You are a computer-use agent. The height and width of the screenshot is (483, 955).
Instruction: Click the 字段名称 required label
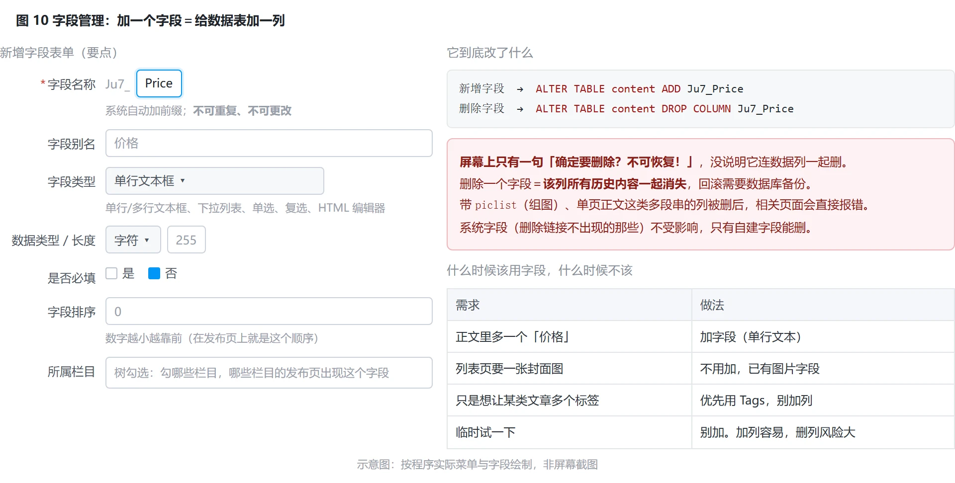pos(68,84)
